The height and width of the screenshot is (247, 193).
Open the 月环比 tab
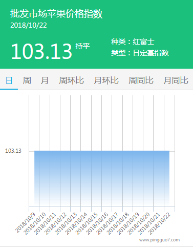106,80
